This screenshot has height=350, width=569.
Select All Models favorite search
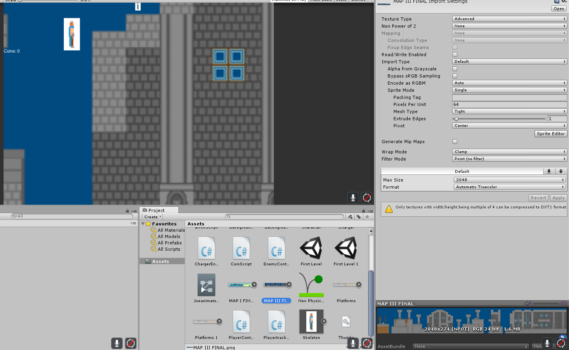click(166, 236)
